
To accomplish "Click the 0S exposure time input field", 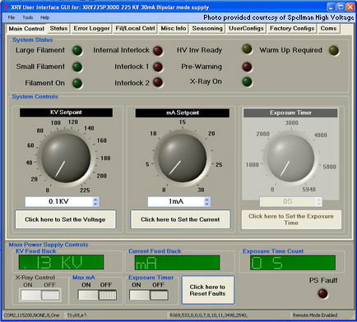I will [288, 201].
